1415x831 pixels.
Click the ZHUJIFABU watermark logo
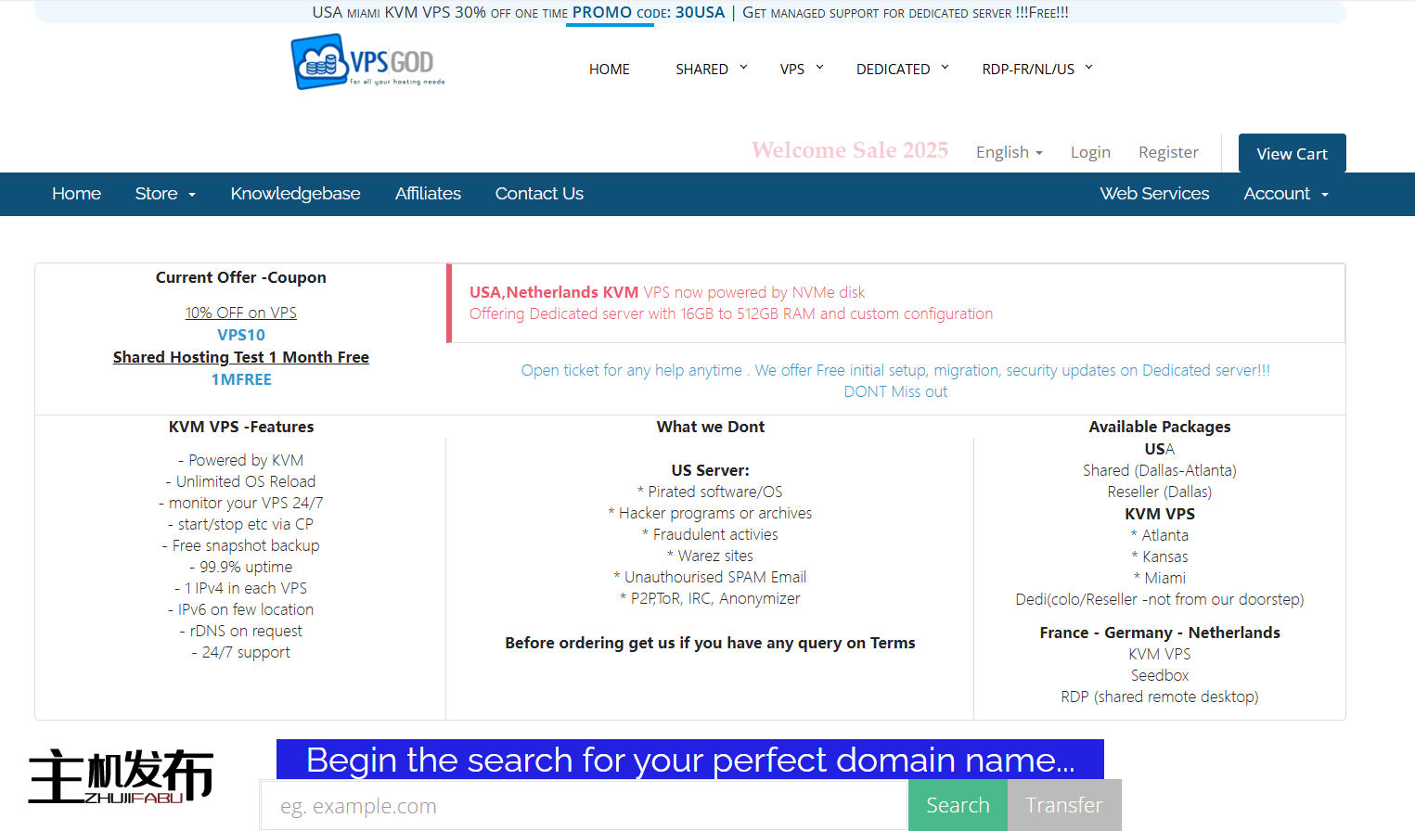(x=121, y=776)
